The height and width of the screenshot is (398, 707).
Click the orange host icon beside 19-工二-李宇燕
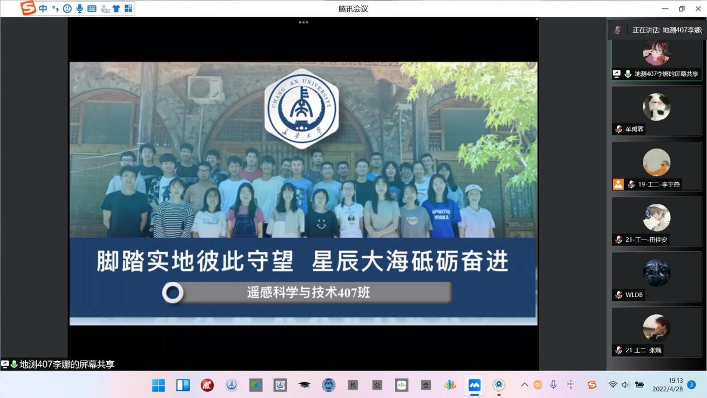(x=618, y=184)
